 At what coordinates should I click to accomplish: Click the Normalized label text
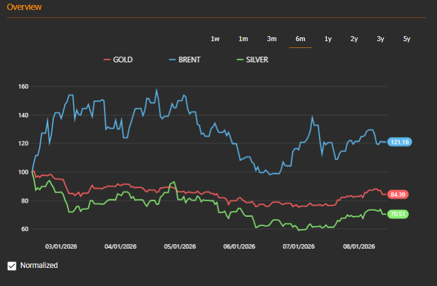coord(39,265)
